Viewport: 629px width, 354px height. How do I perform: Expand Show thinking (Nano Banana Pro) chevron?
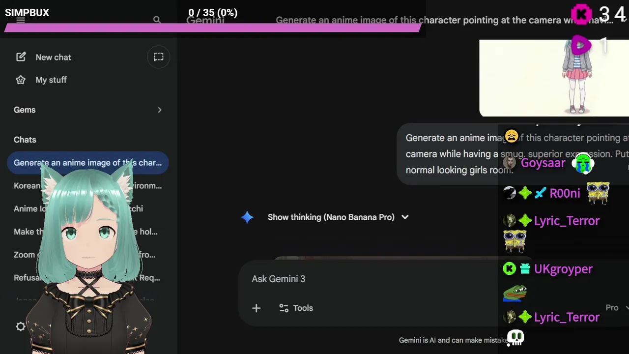tap(405, 217)
